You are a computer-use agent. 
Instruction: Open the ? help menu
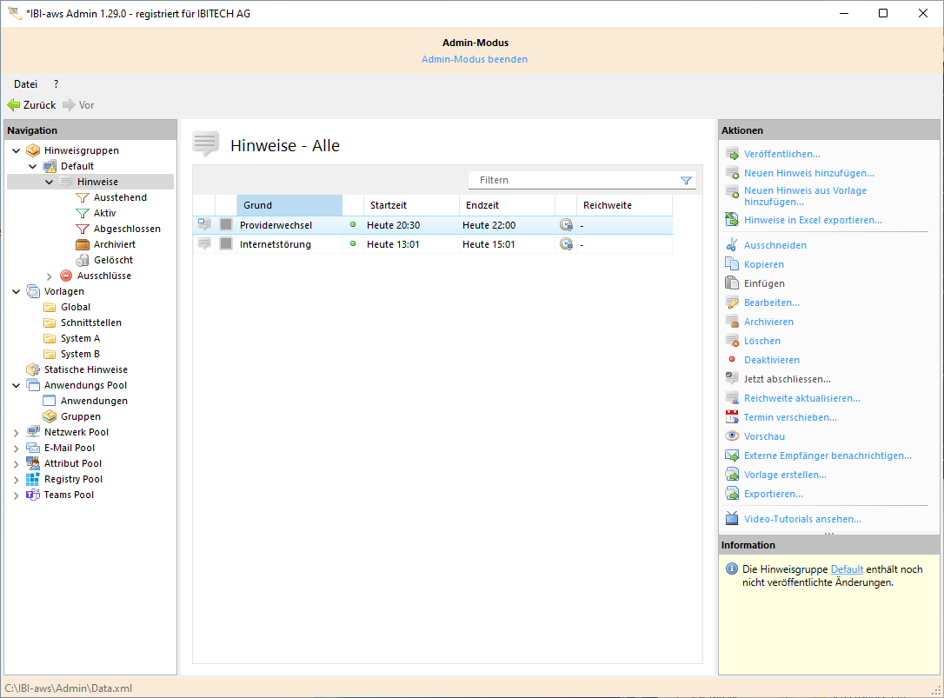pyautogui.click(x=56, y=84)
